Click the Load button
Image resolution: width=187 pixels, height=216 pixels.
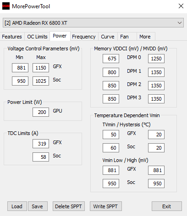click(x=17, y=206)
